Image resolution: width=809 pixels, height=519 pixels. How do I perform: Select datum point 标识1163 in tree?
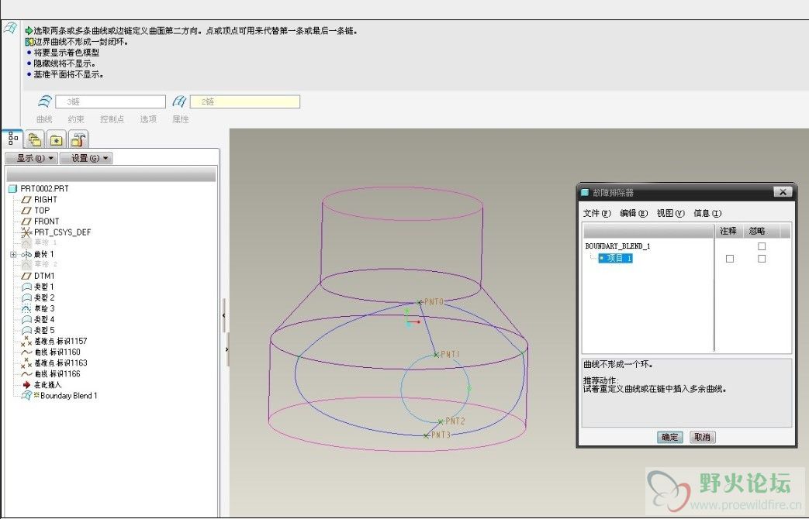[x=54, y=363]
